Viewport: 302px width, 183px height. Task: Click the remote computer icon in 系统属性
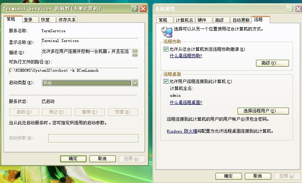[x=167, y=32]
